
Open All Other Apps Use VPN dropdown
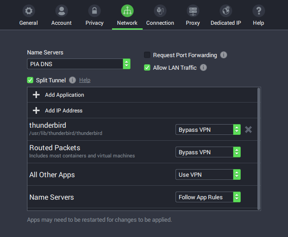pyautogui.click(x=208, y=174)
